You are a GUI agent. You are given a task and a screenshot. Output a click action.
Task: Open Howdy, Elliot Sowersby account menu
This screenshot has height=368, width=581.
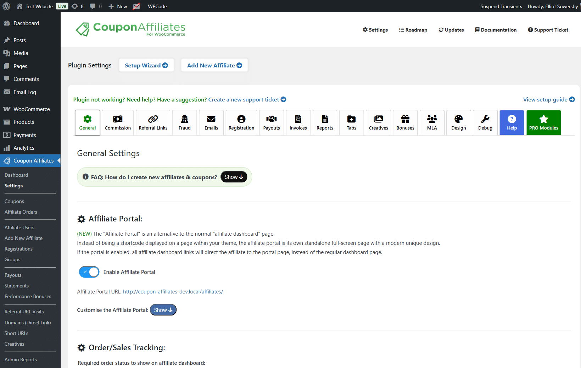coord(553,6)
